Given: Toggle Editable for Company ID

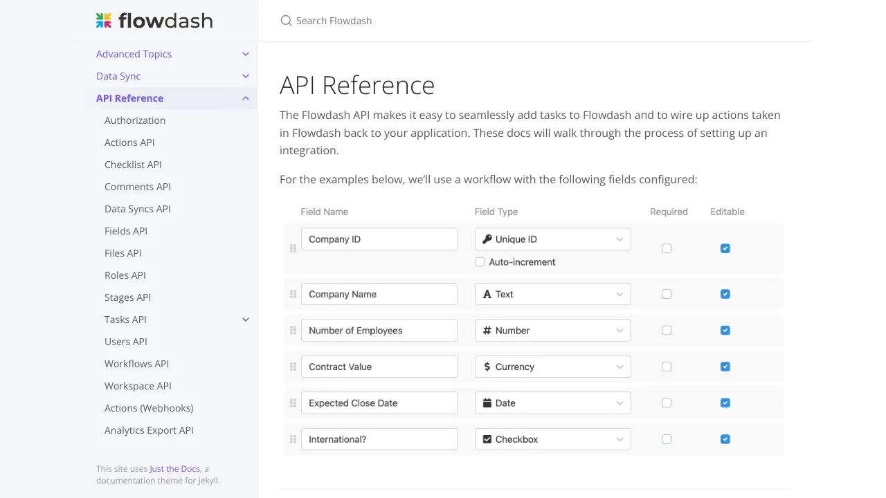Looking at the screenshot, I should 725,248.
